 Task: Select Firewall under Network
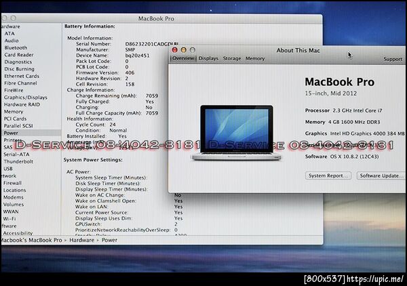(x=12, y=183)
